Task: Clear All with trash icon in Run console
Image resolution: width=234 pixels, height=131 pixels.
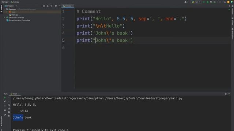Action: 9,116
